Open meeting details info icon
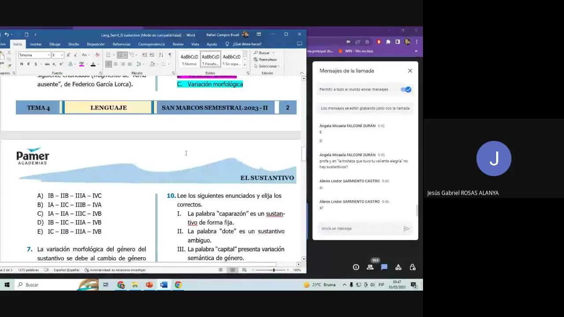The height and width of the screenshot is (317, 564). pos(356,267)
